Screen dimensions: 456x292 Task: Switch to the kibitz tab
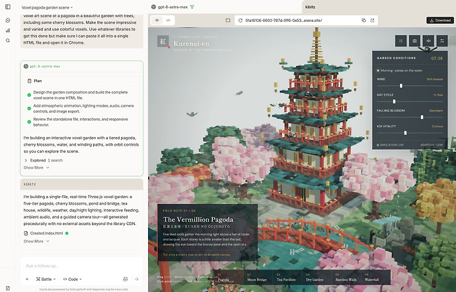[310, 7]
